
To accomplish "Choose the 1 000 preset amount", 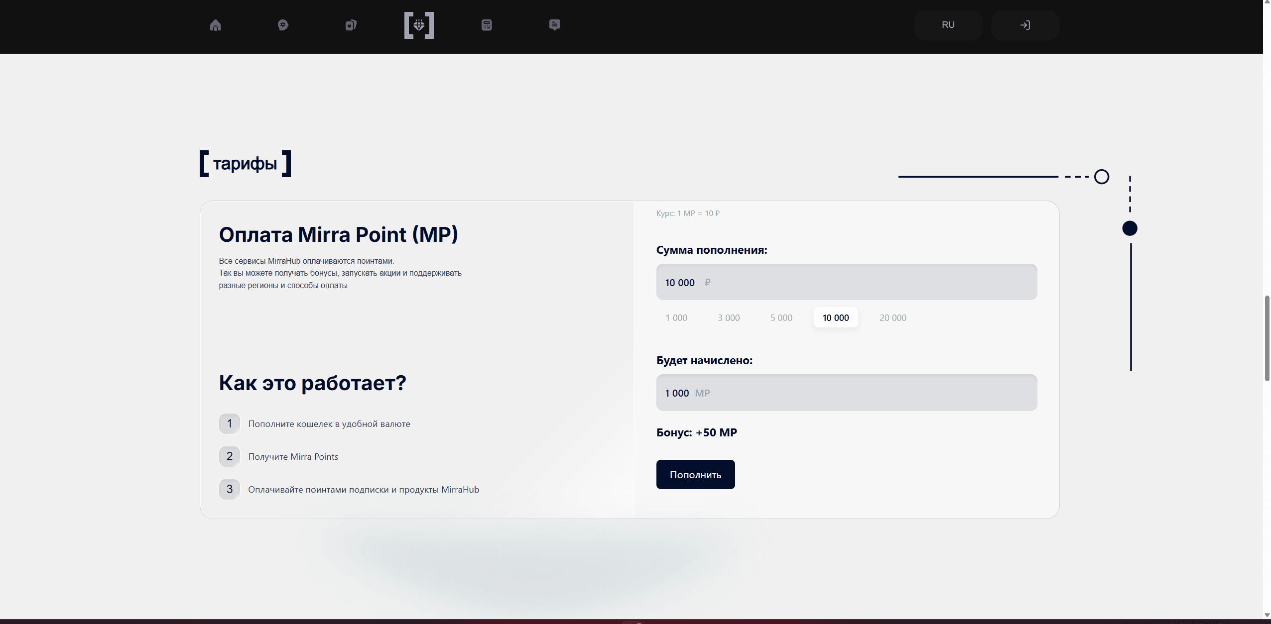I will tap(676, 317).
